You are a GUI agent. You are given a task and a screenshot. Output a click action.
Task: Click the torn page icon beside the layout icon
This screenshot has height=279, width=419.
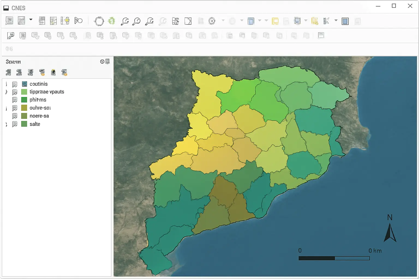[188, 21]
